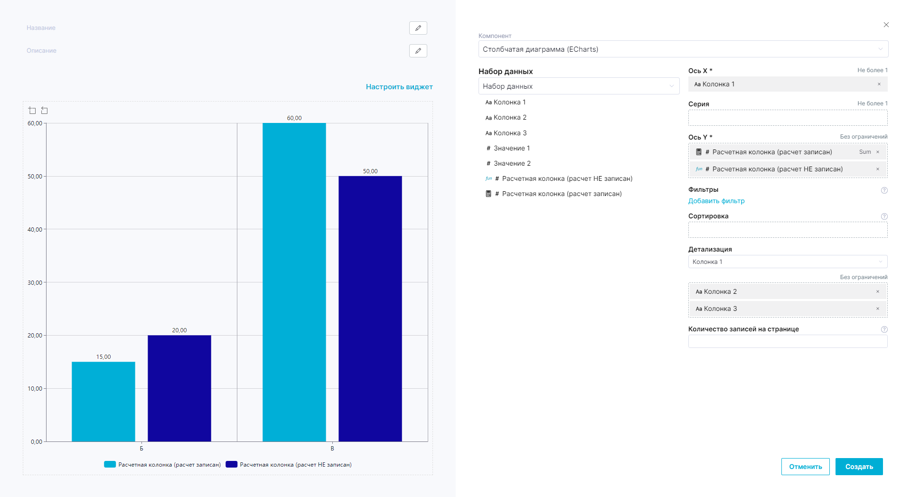Viewport: 911px width, 497px height.
Task: Click the Создать button
Action: pos(859,467)
